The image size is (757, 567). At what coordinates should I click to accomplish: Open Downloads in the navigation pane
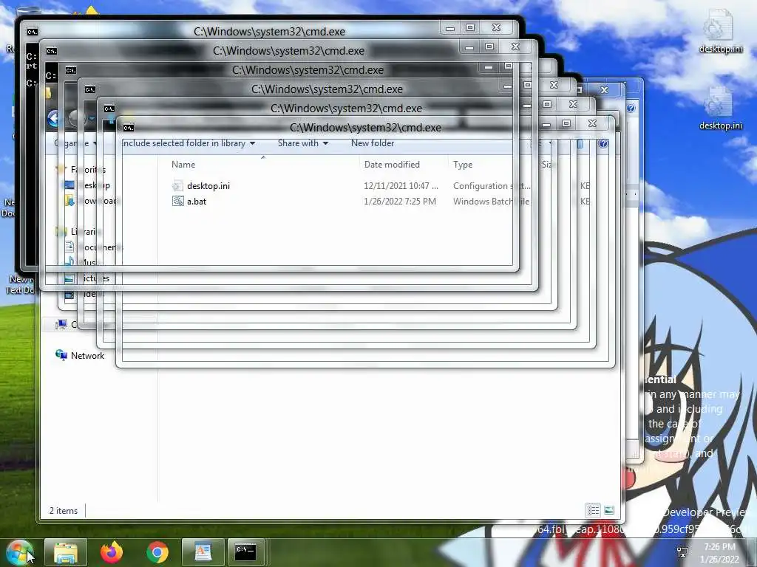click(92, 201)
